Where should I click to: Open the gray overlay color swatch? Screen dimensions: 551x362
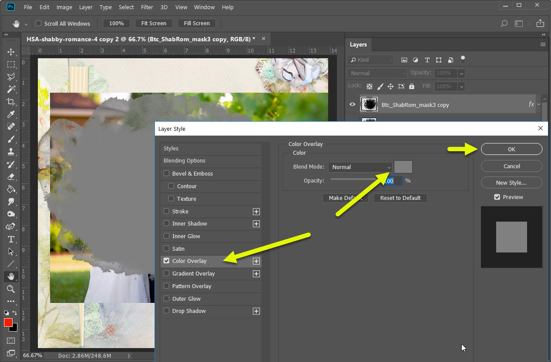coord(403,167)
